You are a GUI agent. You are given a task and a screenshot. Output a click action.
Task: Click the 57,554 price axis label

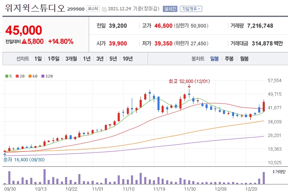[x=275, y=80]
